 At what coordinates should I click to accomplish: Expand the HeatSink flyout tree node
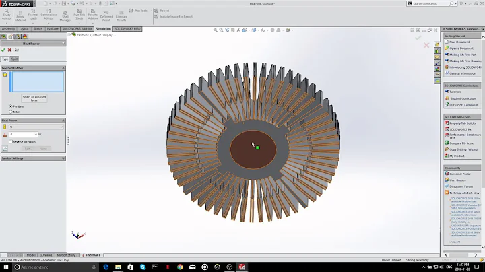(x=70, y=35)
